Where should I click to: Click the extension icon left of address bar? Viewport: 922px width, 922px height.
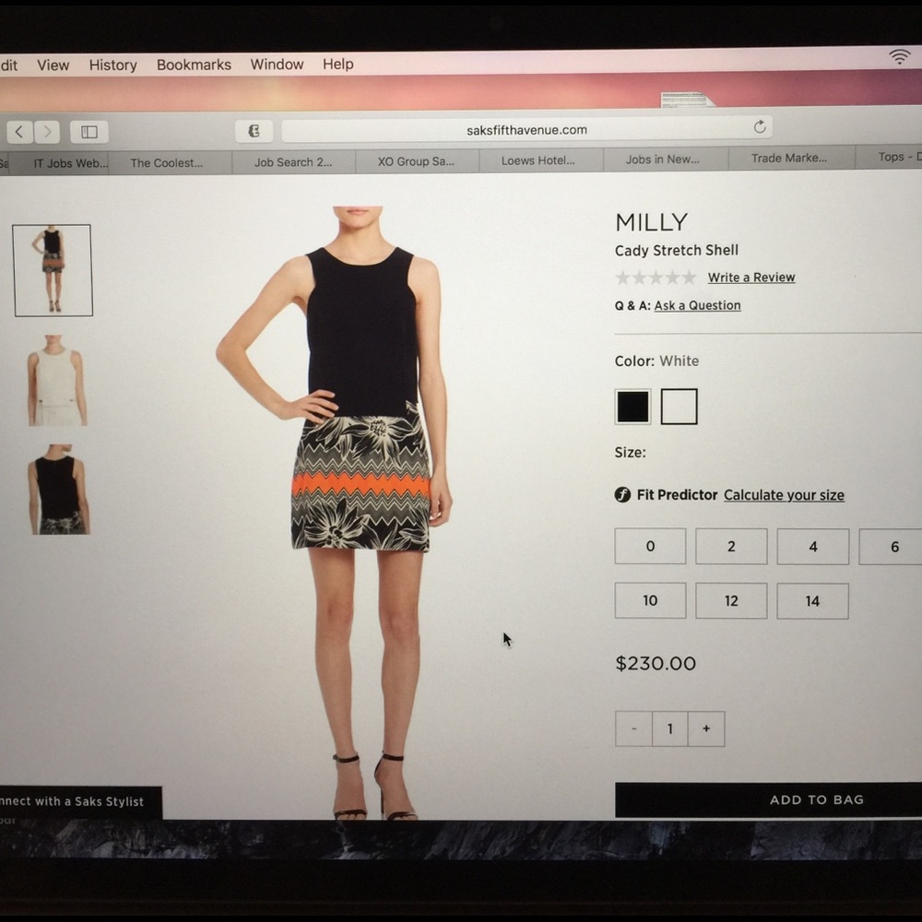coord(254,131)
